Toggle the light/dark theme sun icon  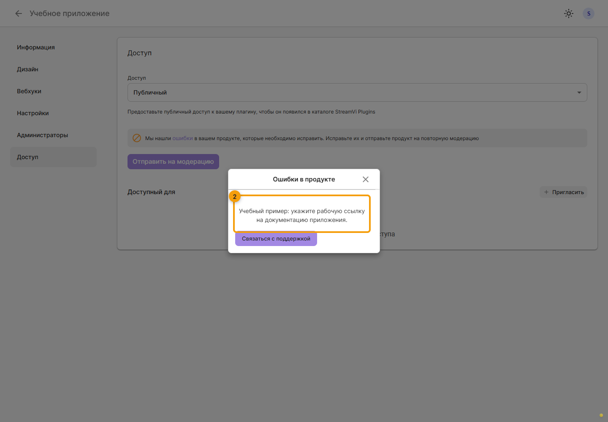[569, 14]
